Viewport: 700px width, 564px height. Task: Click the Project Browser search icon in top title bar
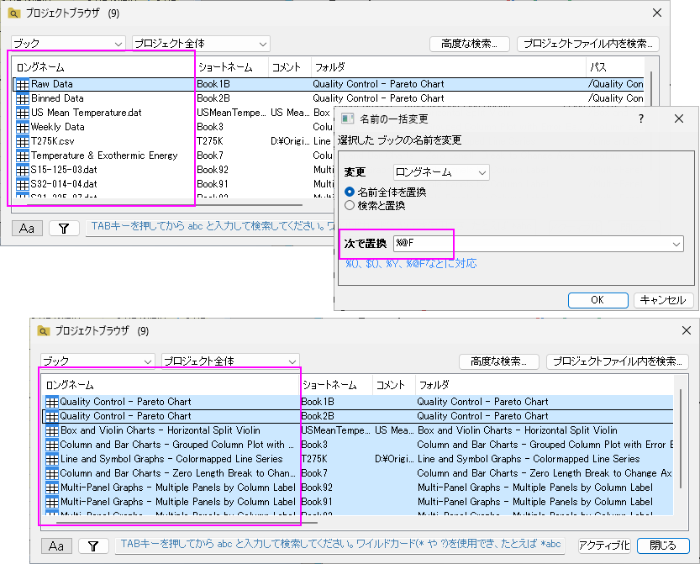click(13, 13)
